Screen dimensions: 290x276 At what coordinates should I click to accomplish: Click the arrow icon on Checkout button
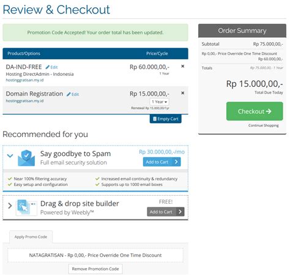(x=269, y=111)
